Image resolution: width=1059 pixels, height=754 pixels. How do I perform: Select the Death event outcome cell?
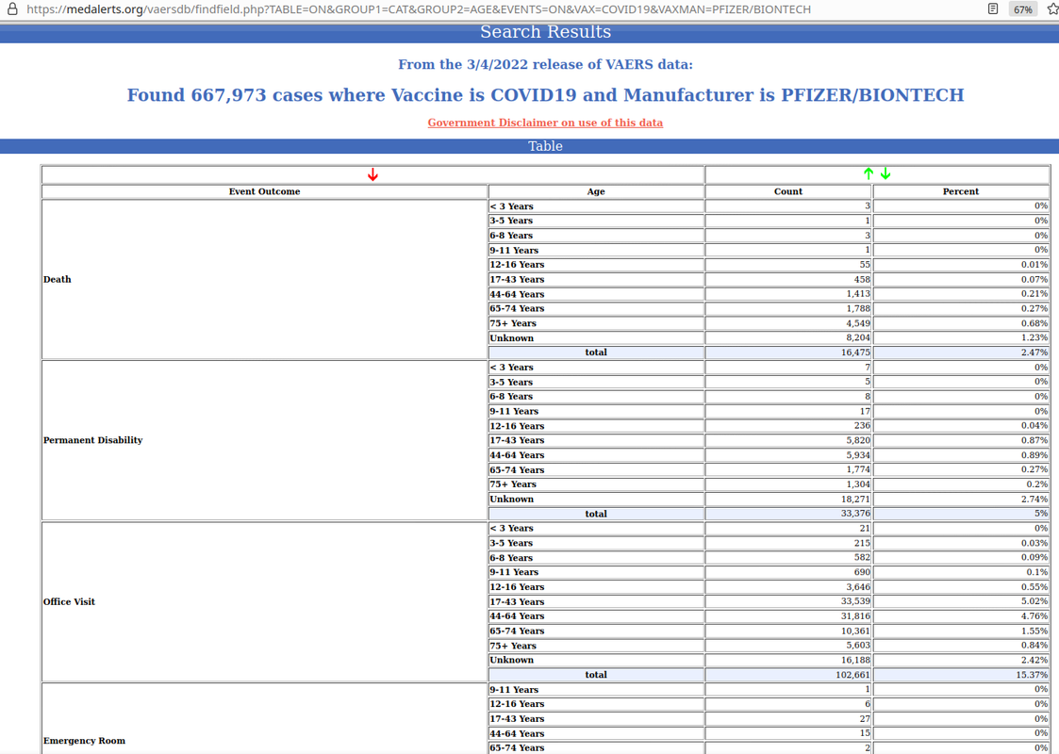[264, 280]
